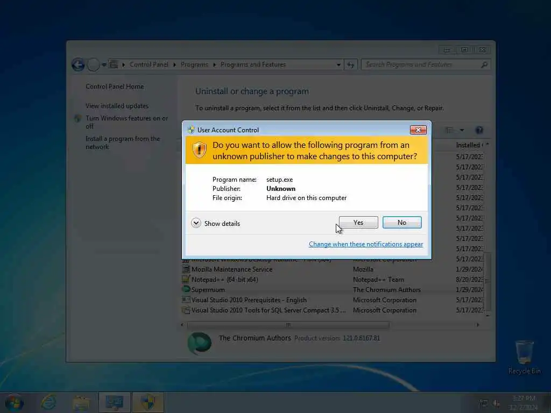551x413 pixels.
Task: Click the volume icon in system tray
Action: point(496,403)
